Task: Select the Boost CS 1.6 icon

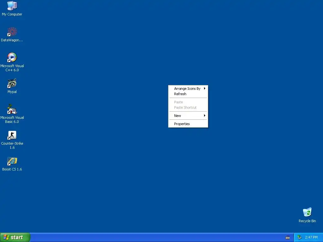Action: pos(12,161)
